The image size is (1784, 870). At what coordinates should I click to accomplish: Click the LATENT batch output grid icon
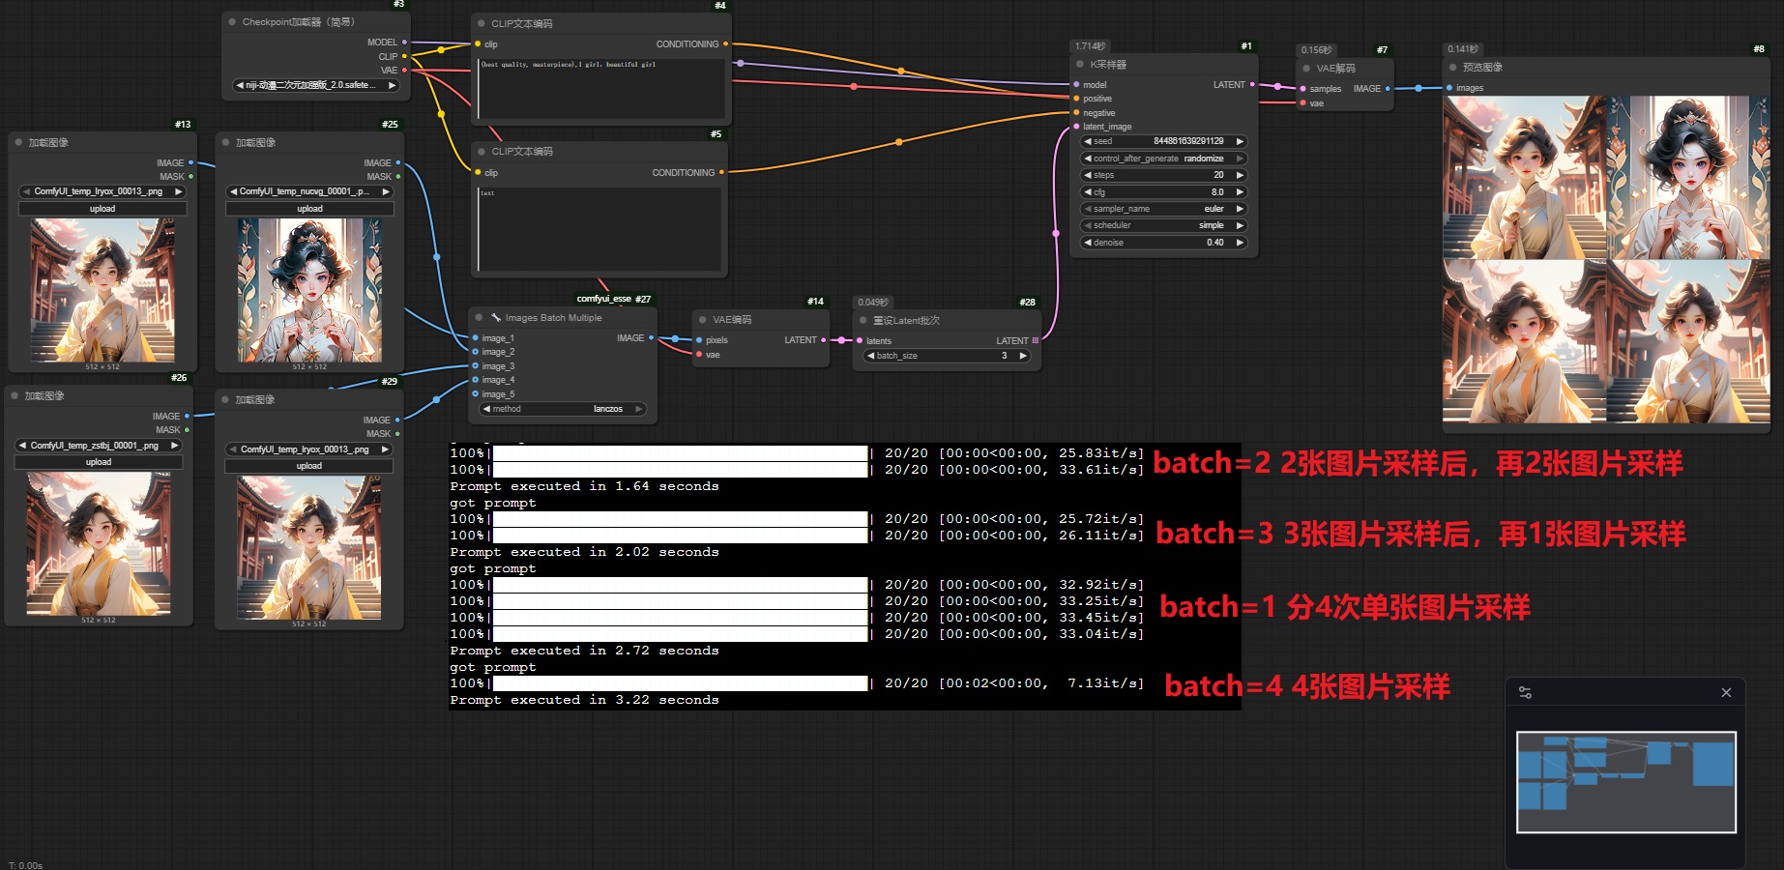click(1036, 341)
